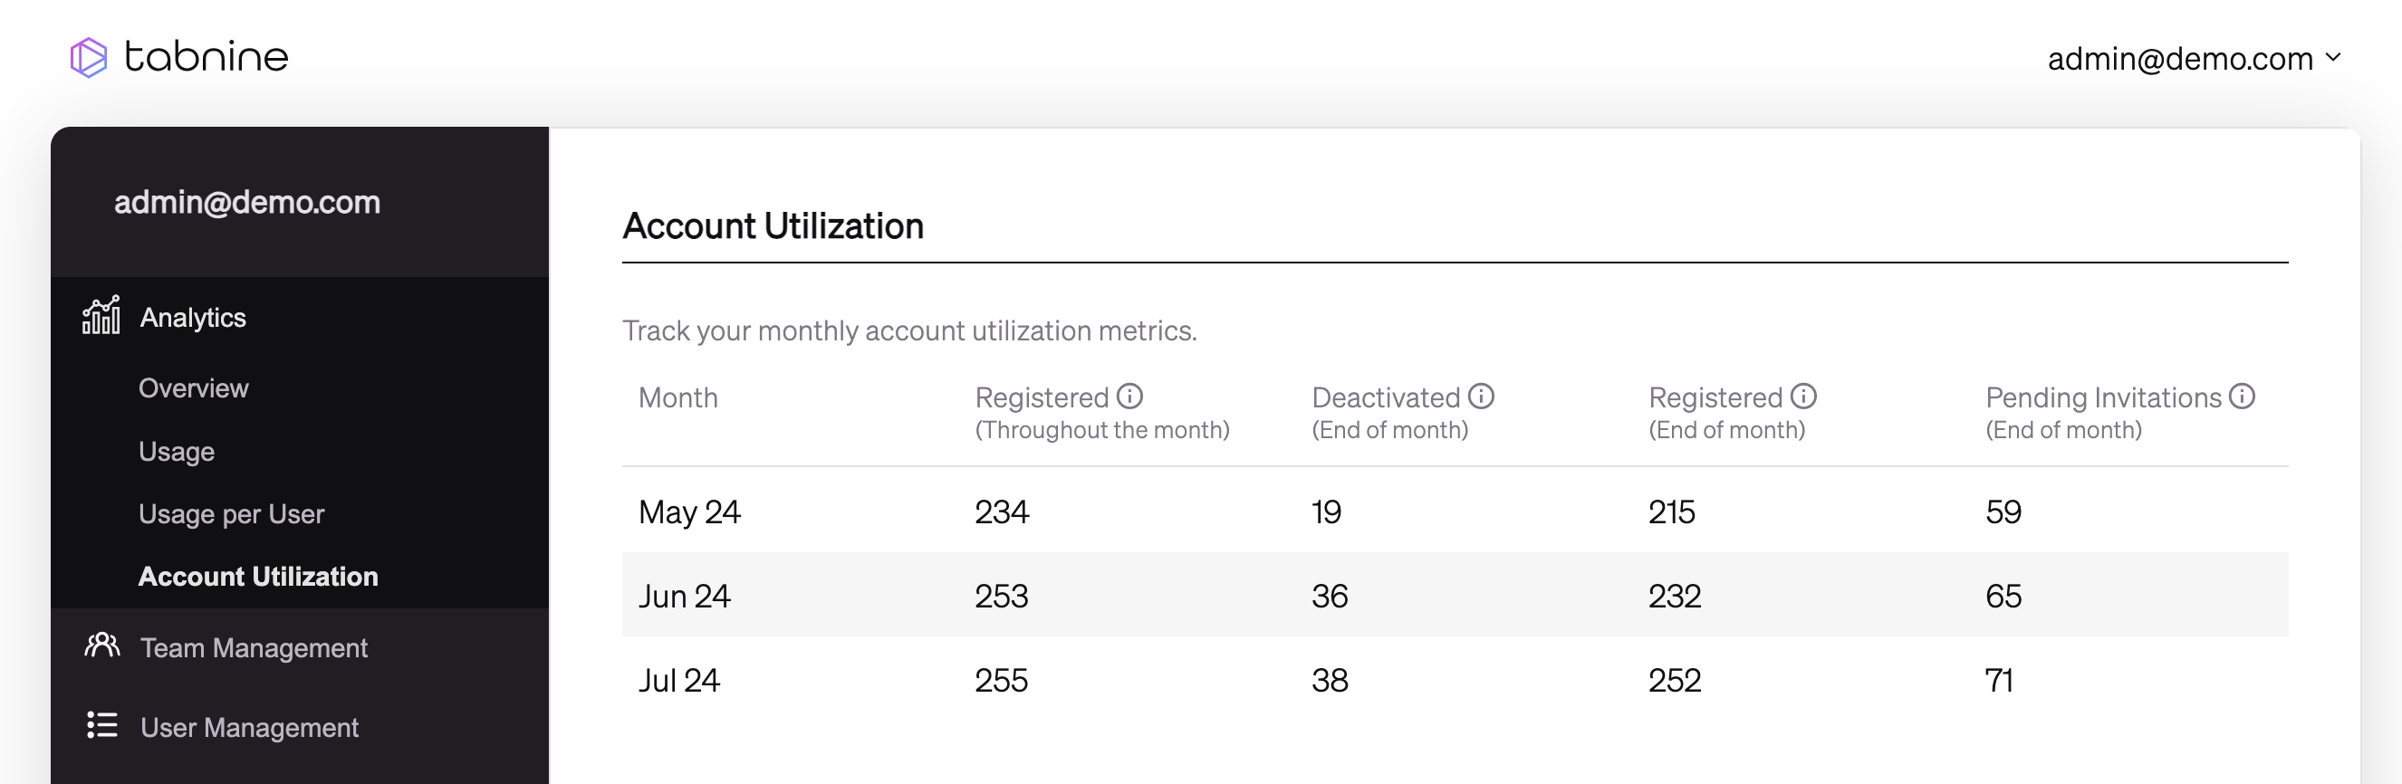Click the Pending Invitations info icon
The width and height of the screenshot is (2402, 784).
click(2242, 397)
